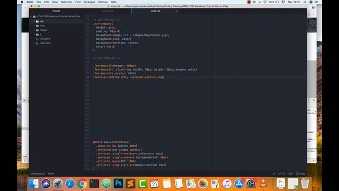
Task: Expand images folder arrow
Action: coord(34,30)
